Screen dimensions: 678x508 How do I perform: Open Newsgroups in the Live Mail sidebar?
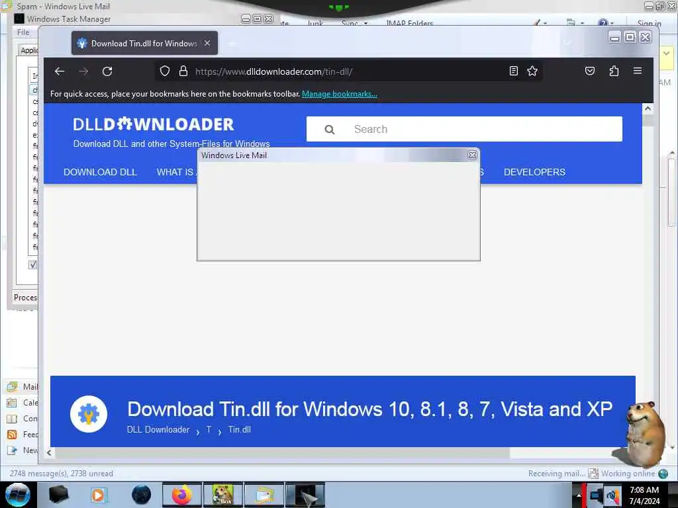pyautogui.click(x=23, y=450)
